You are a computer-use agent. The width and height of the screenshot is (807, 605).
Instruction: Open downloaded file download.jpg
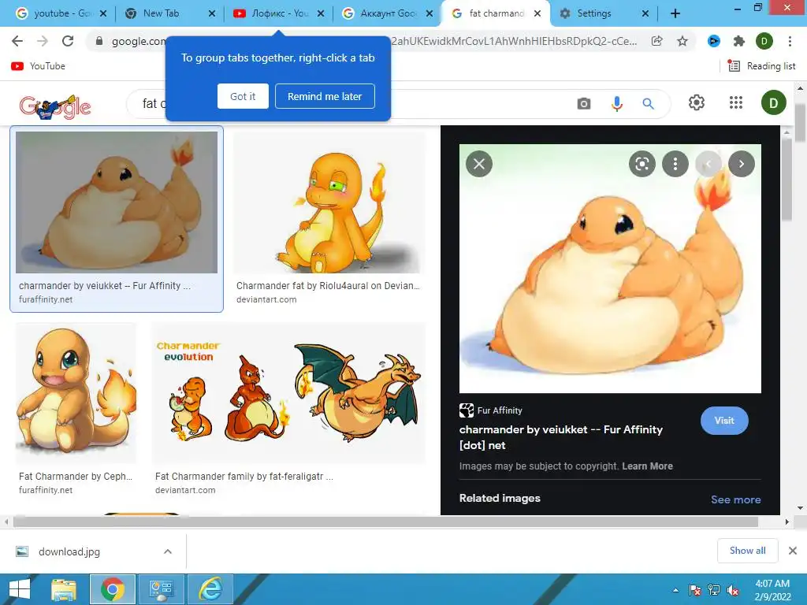(x=69, y=551)
